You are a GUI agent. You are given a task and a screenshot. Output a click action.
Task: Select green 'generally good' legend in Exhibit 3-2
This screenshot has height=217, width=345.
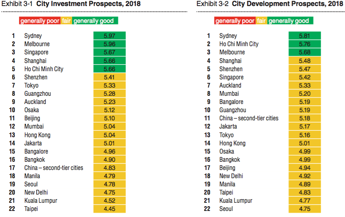click(x=290, y=21)
